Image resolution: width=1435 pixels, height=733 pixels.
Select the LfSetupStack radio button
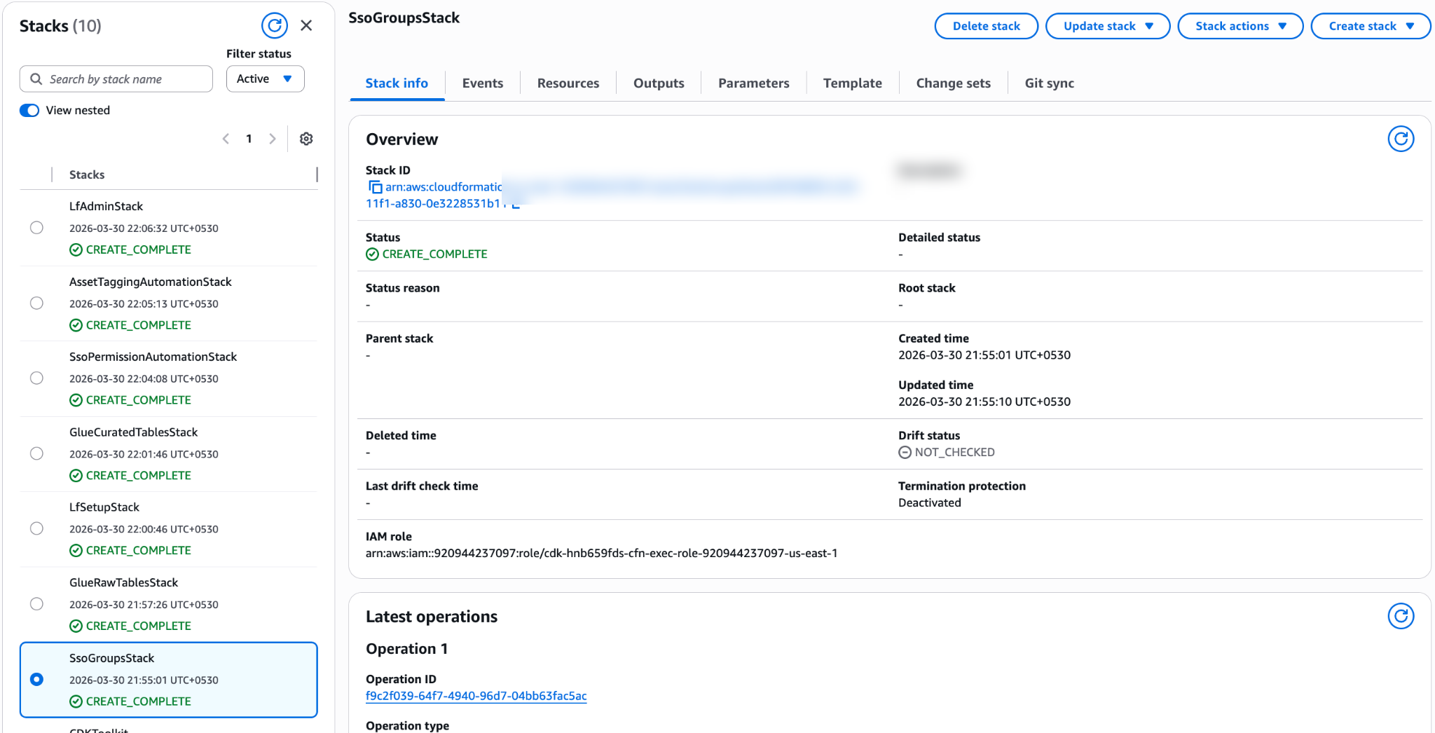tap(37, 528)
